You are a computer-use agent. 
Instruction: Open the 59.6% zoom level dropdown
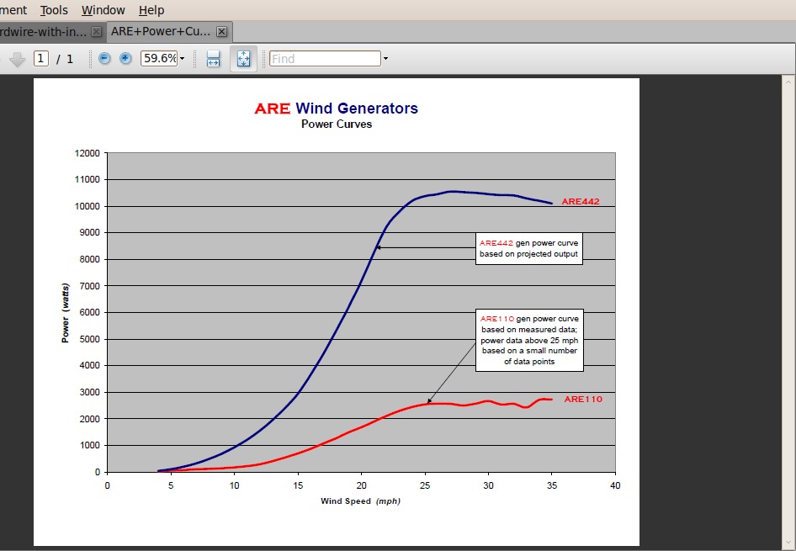click(x=182, y=59)
